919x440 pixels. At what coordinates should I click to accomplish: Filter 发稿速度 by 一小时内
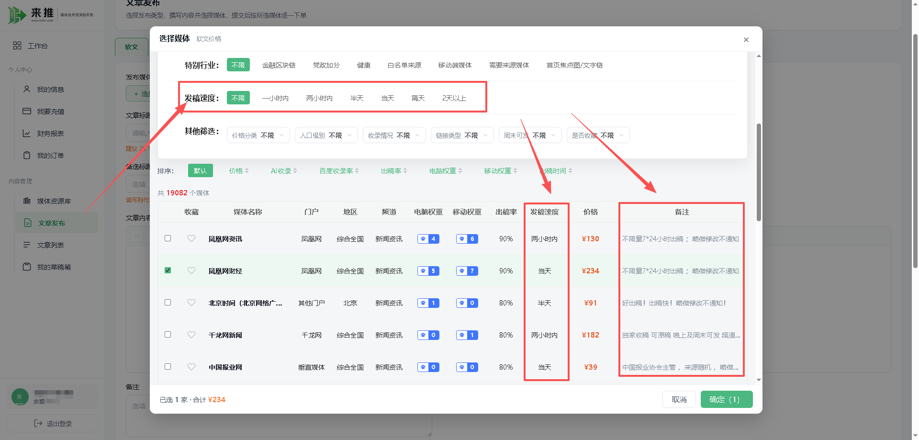(275, 98)
